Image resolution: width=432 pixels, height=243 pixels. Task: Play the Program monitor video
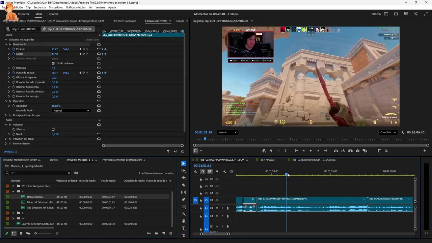click(x=310, y=151)
